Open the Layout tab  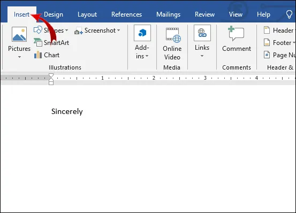pyautogui.click(x=87, y=14)
